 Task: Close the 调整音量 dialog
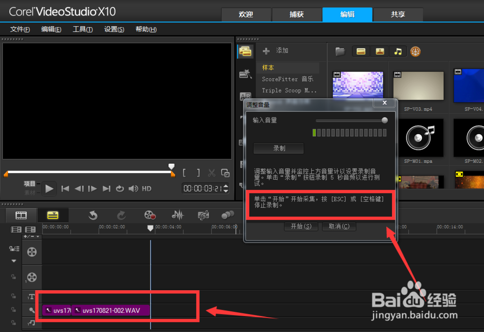(384, 102)
